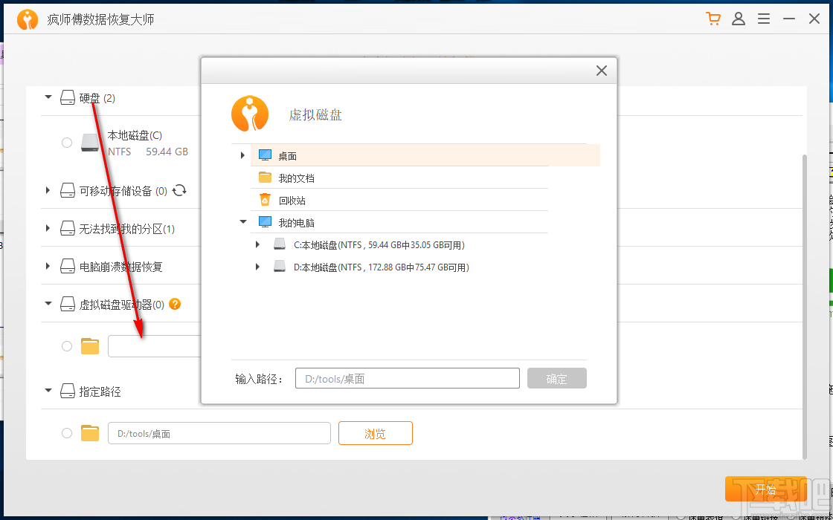
Task: Click the 指定路径 disk icon
Action: coord(68,391)
